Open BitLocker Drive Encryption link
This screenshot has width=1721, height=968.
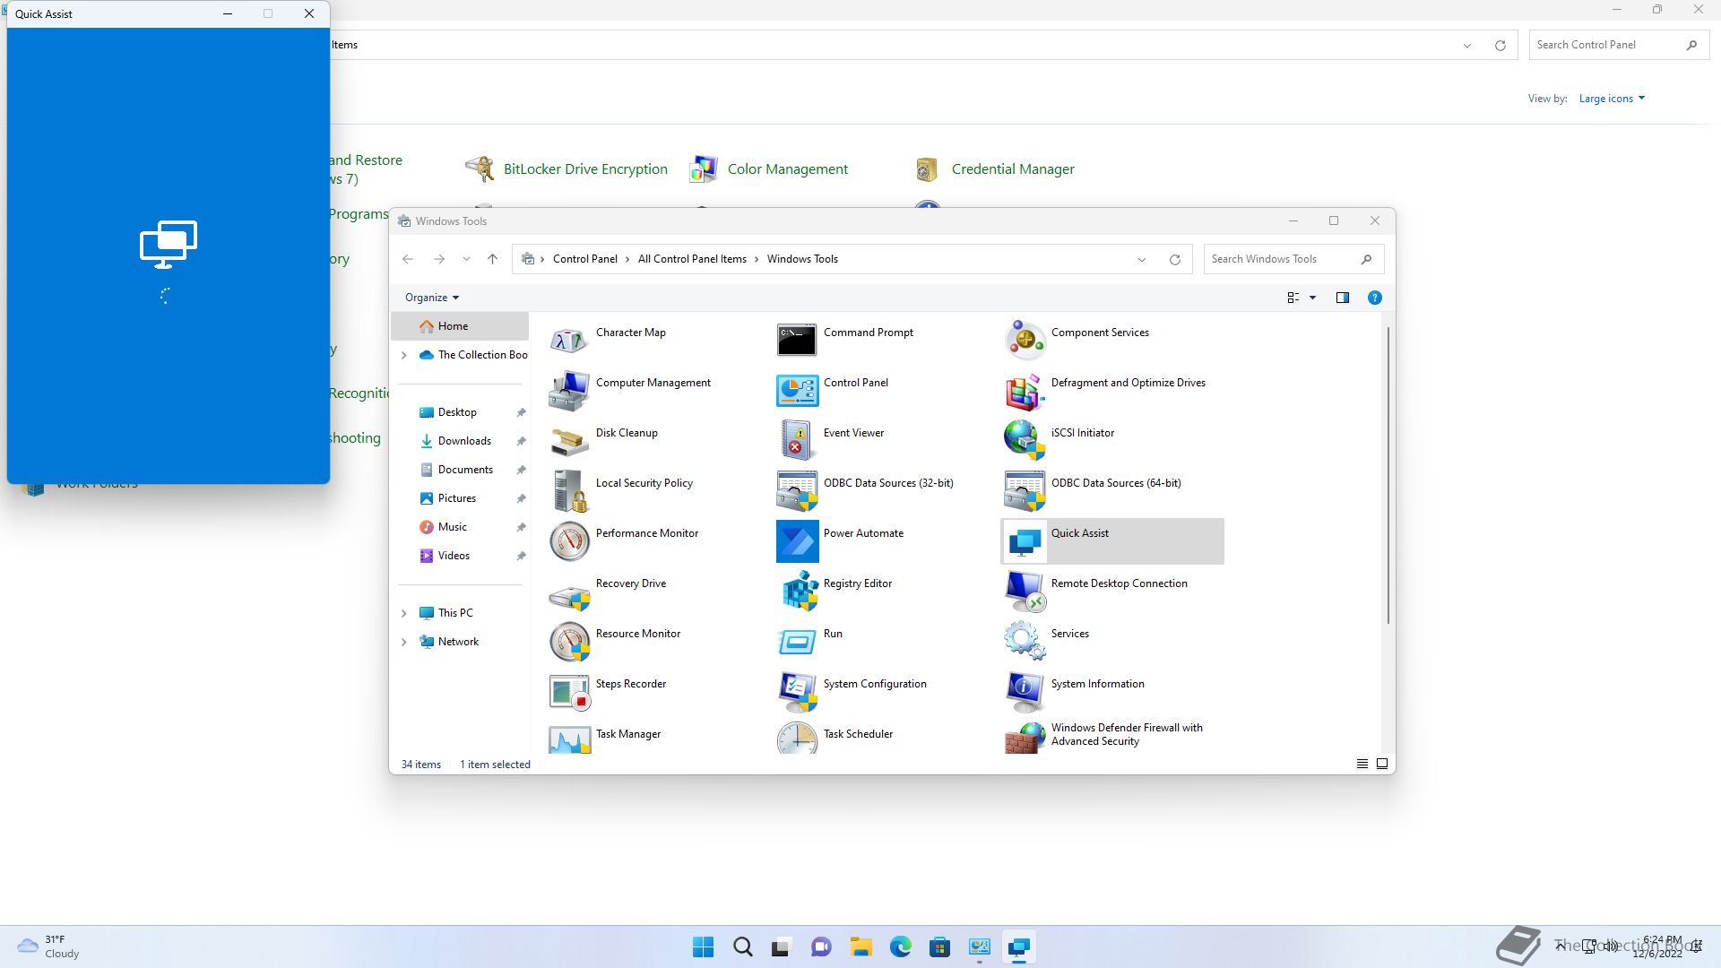584,169
